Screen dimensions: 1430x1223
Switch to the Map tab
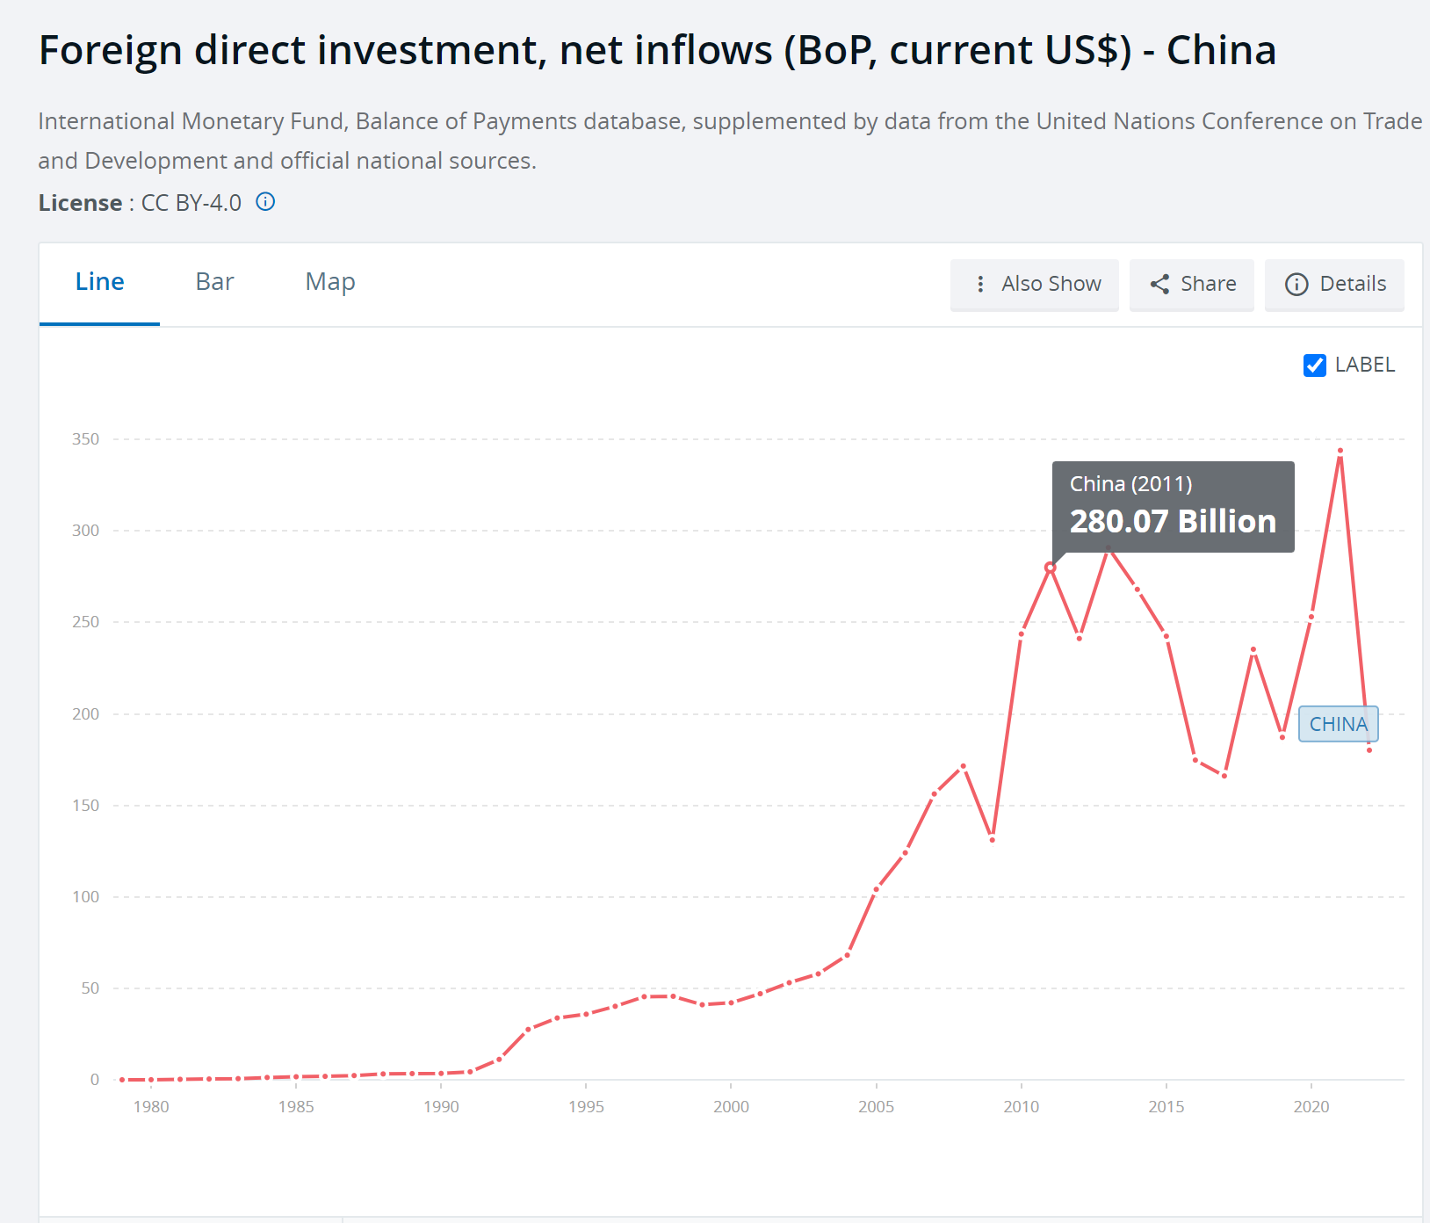click(x=330, y=282)
